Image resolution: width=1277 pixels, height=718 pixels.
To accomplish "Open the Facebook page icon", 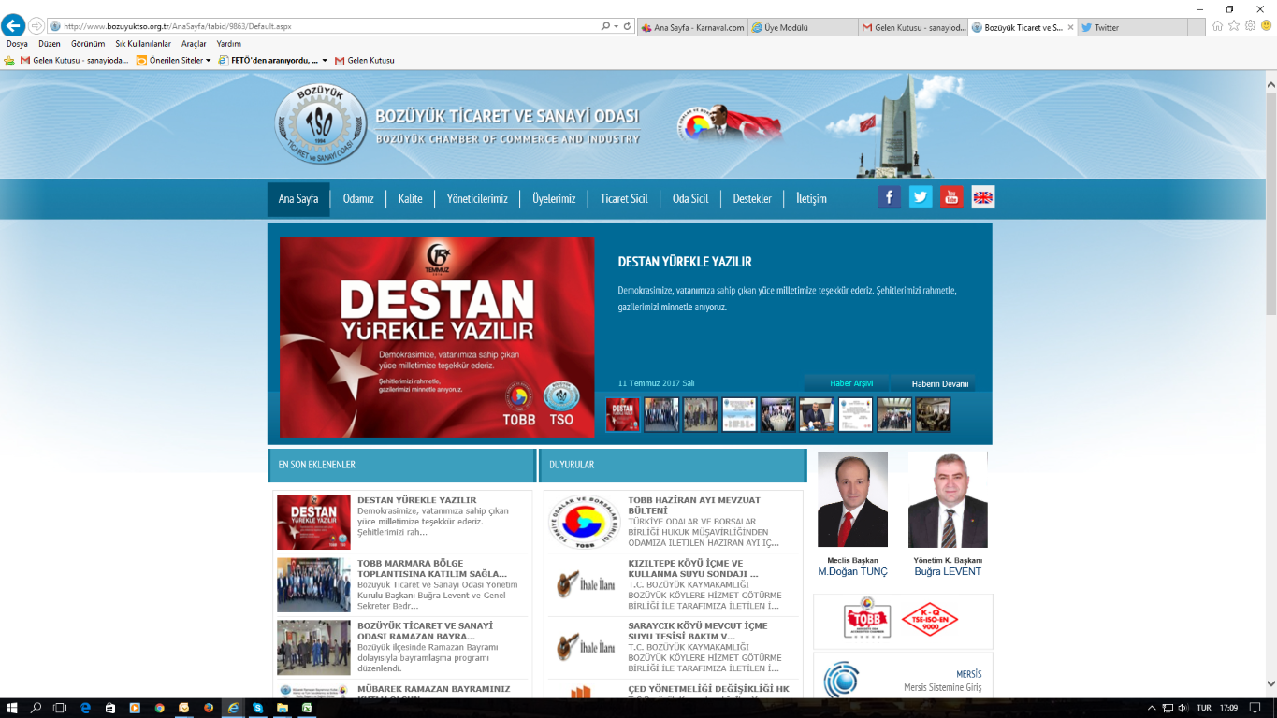I will coord(889,197).
